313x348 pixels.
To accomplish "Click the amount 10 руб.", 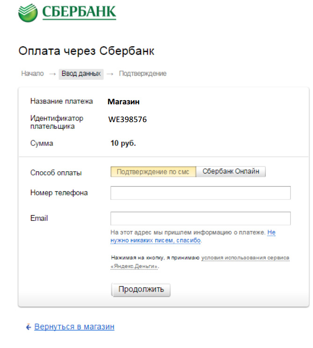I will pyautogui.click(x=123, y=143).
